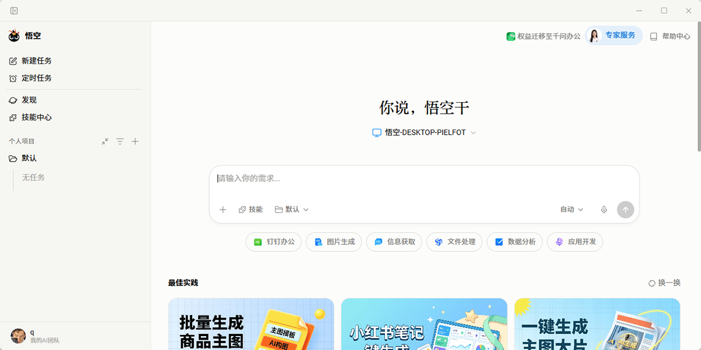The height and width of the screenshot is (350, 701).
Task: Select the 钉钉办公 chip
Action: tap(274, 242)
